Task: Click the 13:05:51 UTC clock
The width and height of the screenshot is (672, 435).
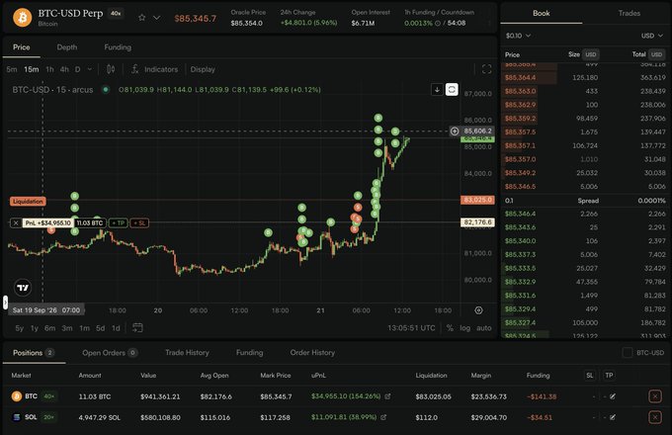Action: (x=411, y=328)
